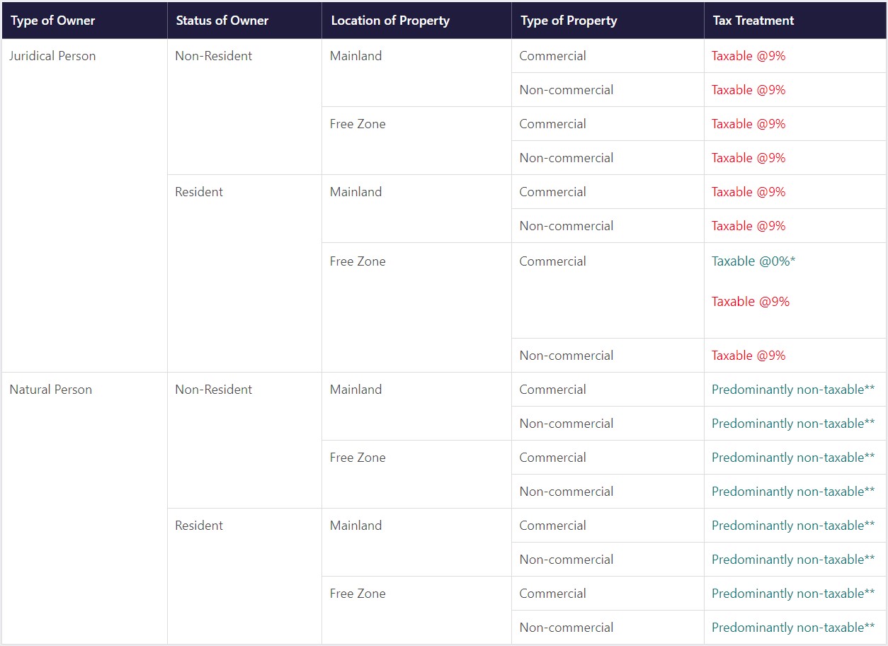The height and width of the screenshot is (646, 888).
Task: Select the Juridical Person cell
Action: pyautogui.click(x=52, y=56)
